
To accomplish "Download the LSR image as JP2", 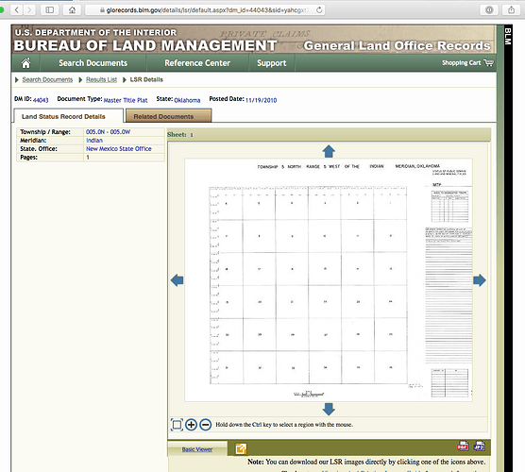I will pyautogui.click(x=479, y=447).
